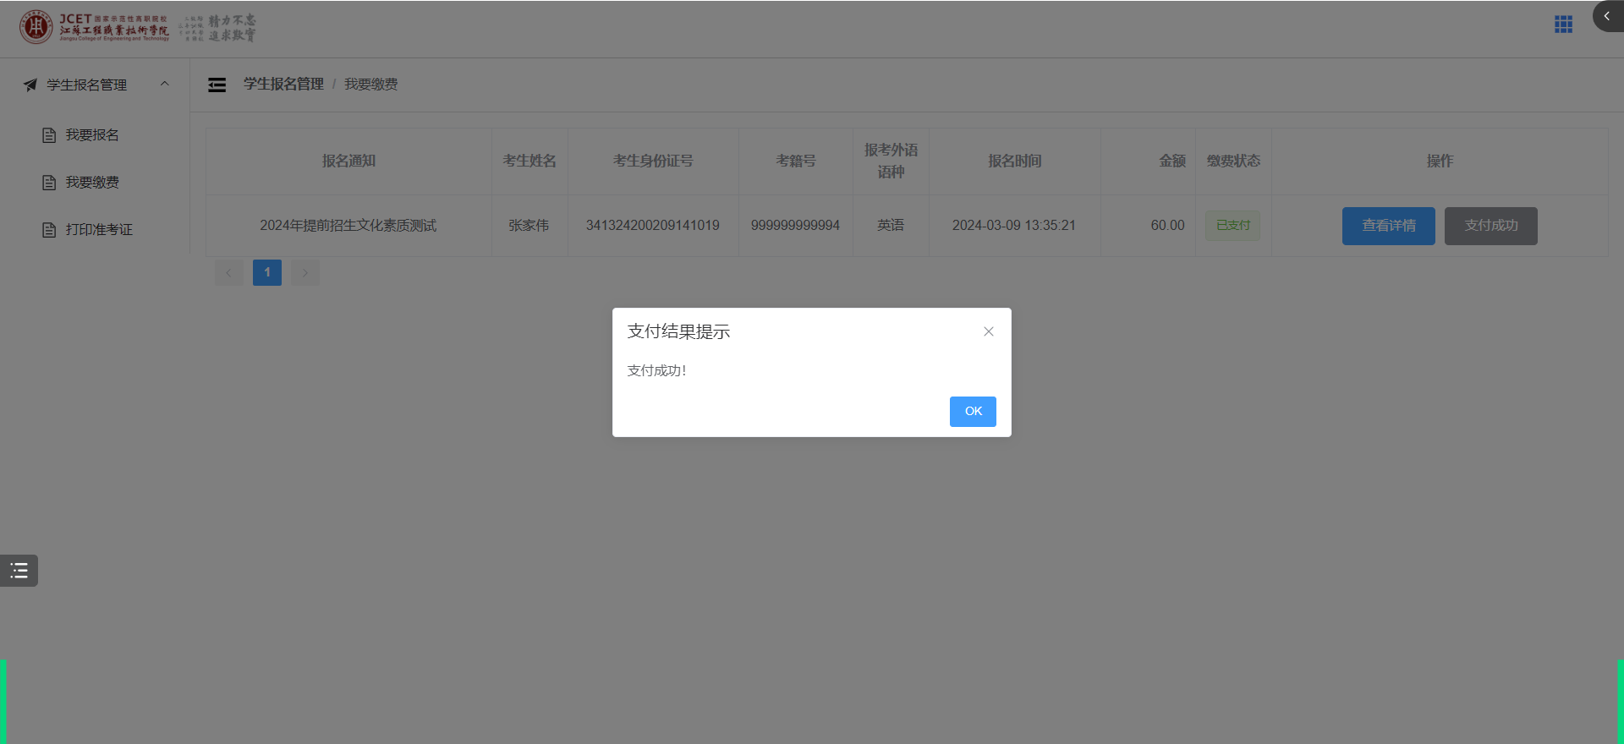Click the JCET college logo
The image size is (1624, 744).
tap(95, 27)
